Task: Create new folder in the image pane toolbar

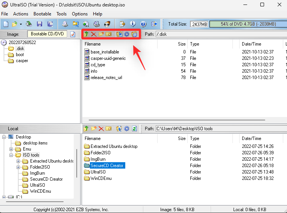Action: click(101, 34)
